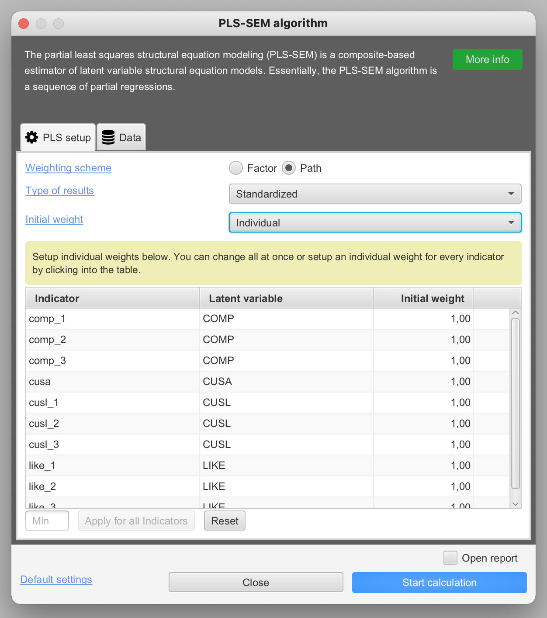Click the Reset button
547x618 pixels.
tap(225, 521)
